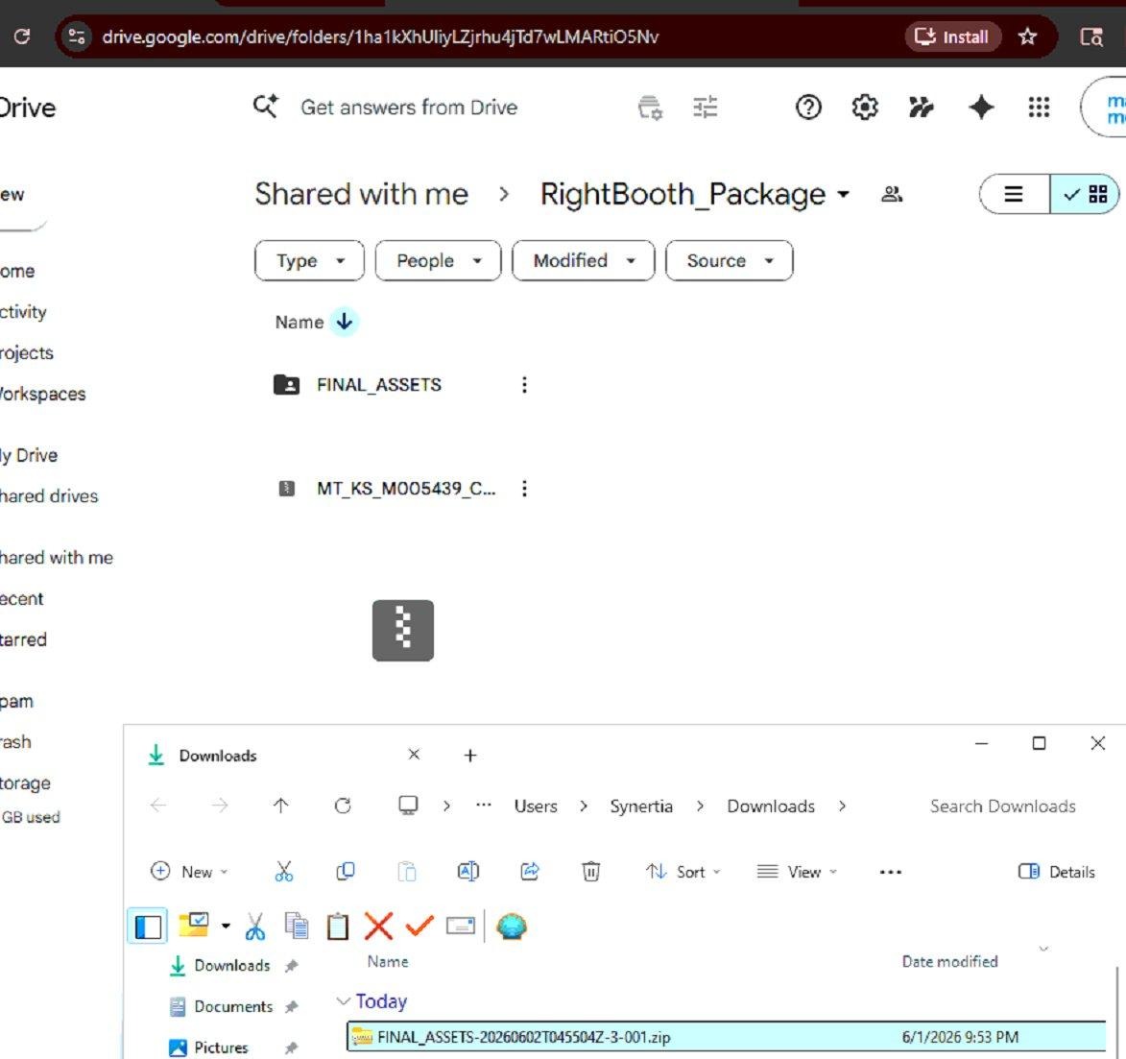Open the Gemini four-point star icon

pos(981,107)
